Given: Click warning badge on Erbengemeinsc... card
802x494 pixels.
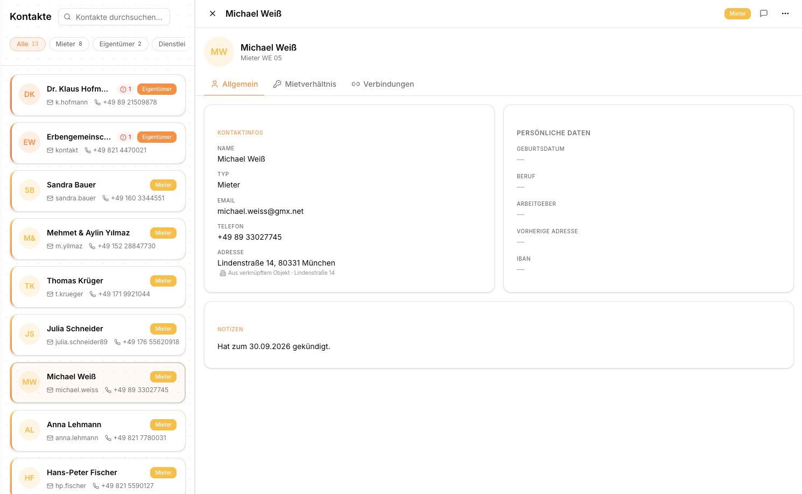Looking at the screenshot, I should coord(125,137).
